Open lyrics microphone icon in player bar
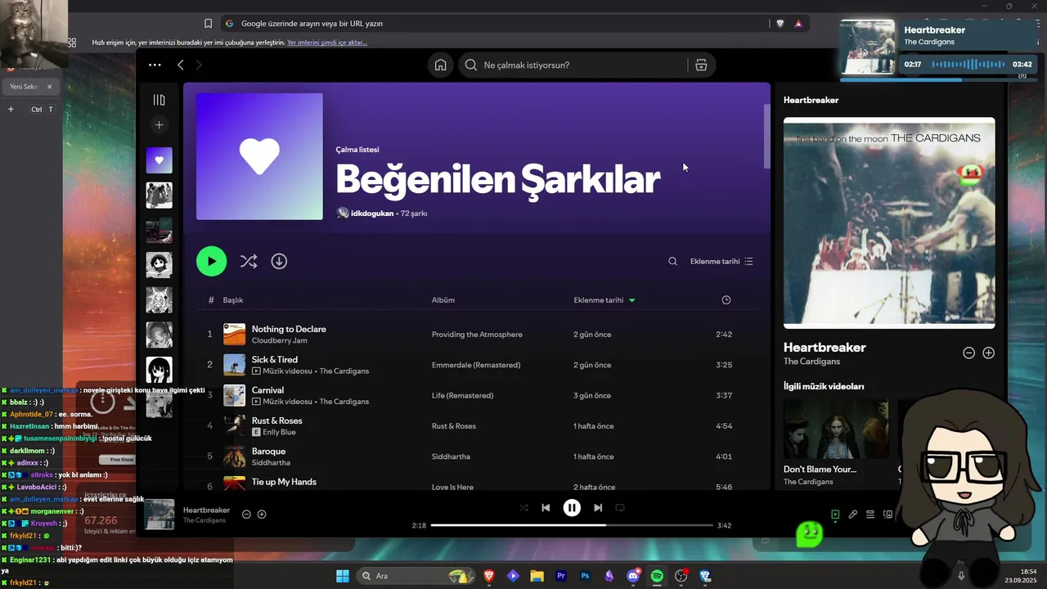Screen dimensions: 1047x589 point(852,515)
